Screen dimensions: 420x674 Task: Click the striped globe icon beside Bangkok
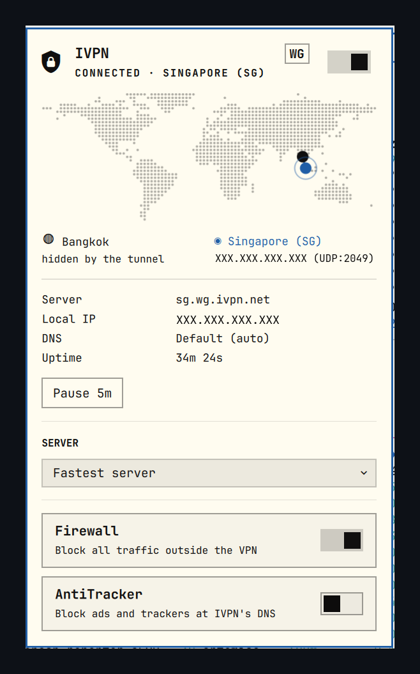49,239
